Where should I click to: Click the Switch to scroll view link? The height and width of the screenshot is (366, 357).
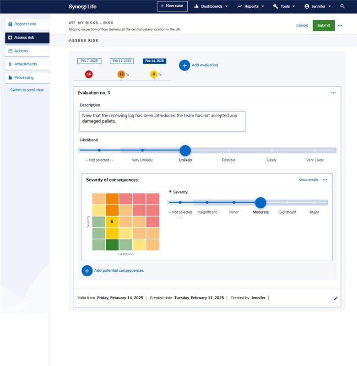[27, 90]
